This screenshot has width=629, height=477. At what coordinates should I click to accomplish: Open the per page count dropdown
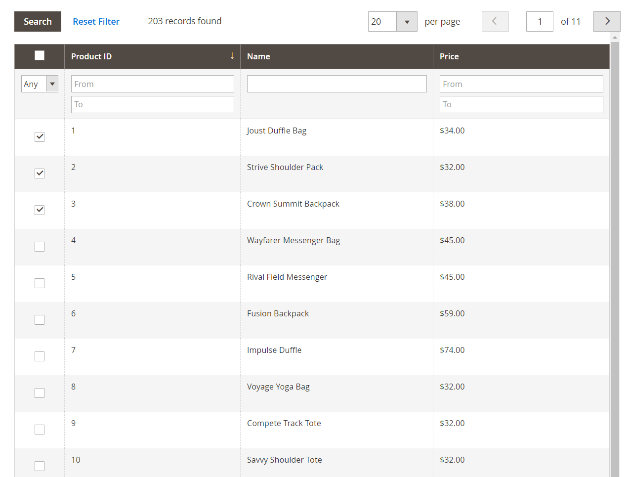click(x=407, y=22)
